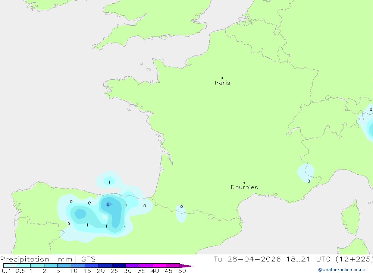The image size is (373, 273).
Task: Click the legend label '50'
Action: click(x=182, y=271)
